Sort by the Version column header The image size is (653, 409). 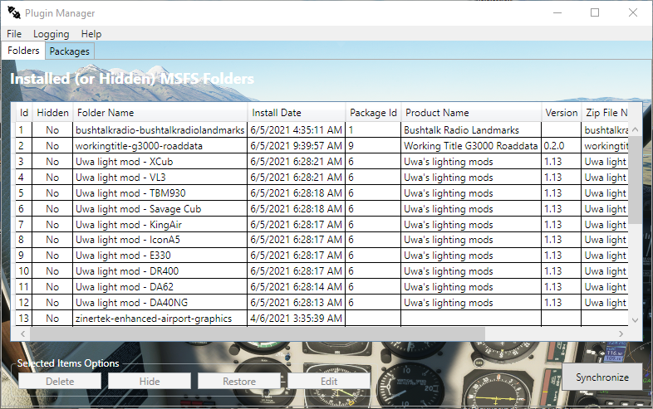click(562, 113)
